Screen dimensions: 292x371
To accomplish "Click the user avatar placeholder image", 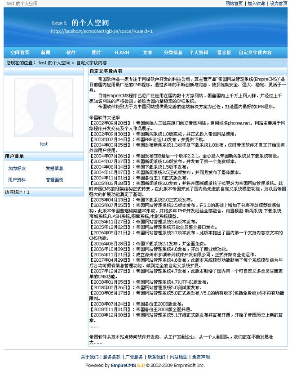I will pyautogui.click(x=44, y=107).
